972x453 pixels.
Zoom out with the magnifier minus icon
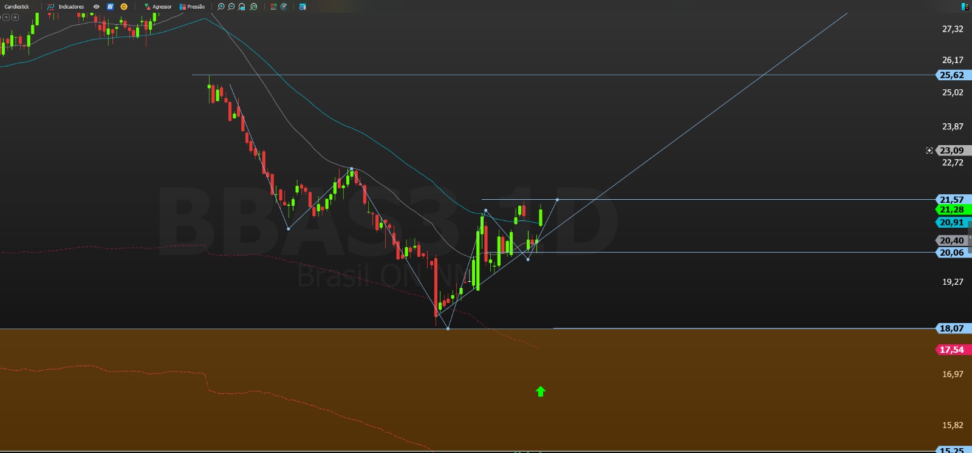231,7
